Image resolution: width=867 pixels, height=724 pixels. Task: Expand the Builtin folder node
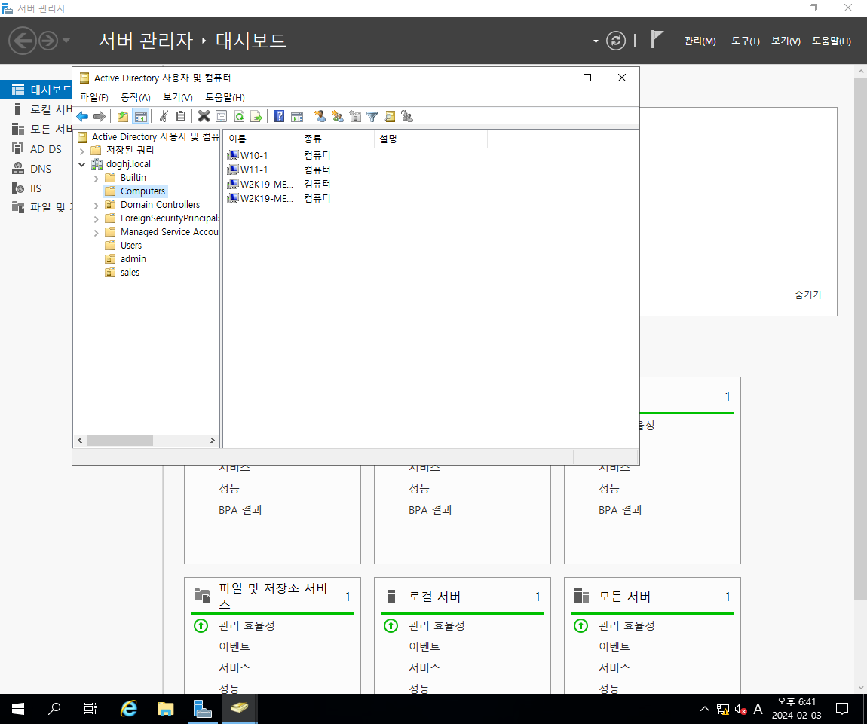point(97,178)
